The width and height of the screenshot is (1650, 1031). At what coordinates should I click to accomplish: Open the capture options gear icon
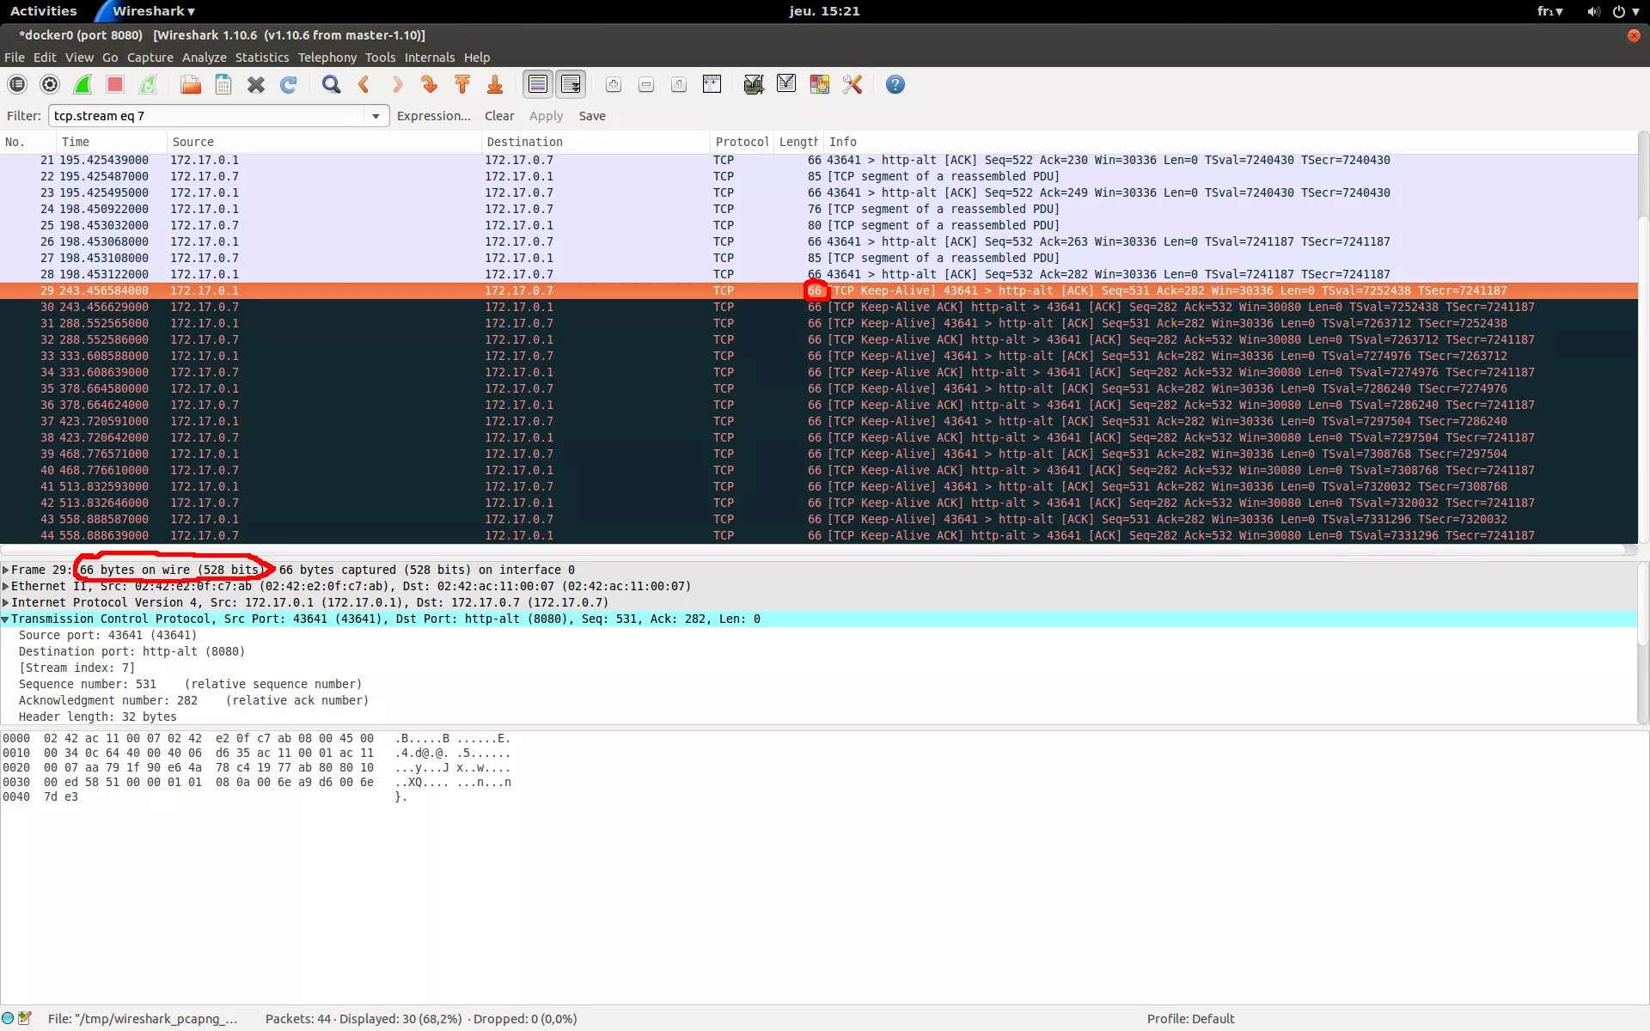click(50, 84)
